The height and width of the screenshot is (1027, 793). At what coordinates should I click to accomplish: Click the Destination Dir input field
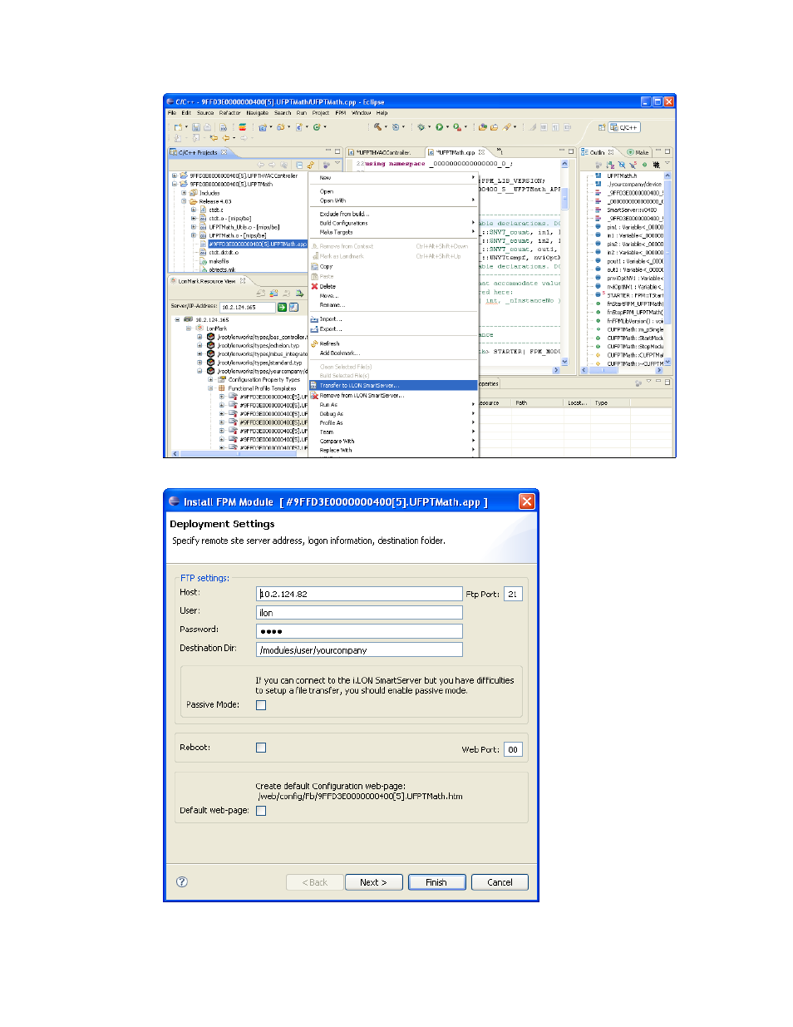359,650
